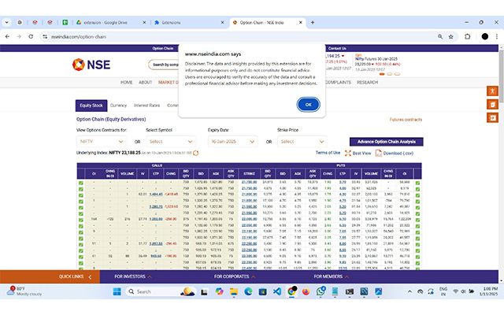This screenshot has height=315, width=504.
Task: Open the tab search chevron in Chrome
Action: coord(6,23)
